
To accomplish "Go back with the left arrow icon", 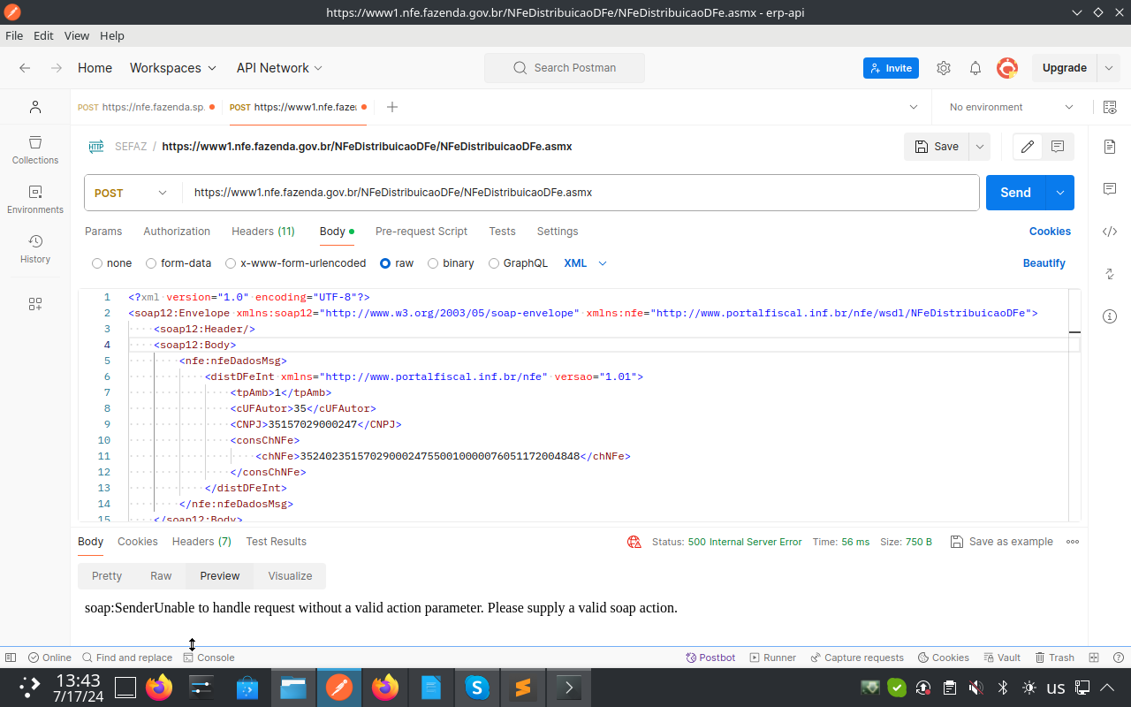I will pyautogui.click(x=25, y=68).
